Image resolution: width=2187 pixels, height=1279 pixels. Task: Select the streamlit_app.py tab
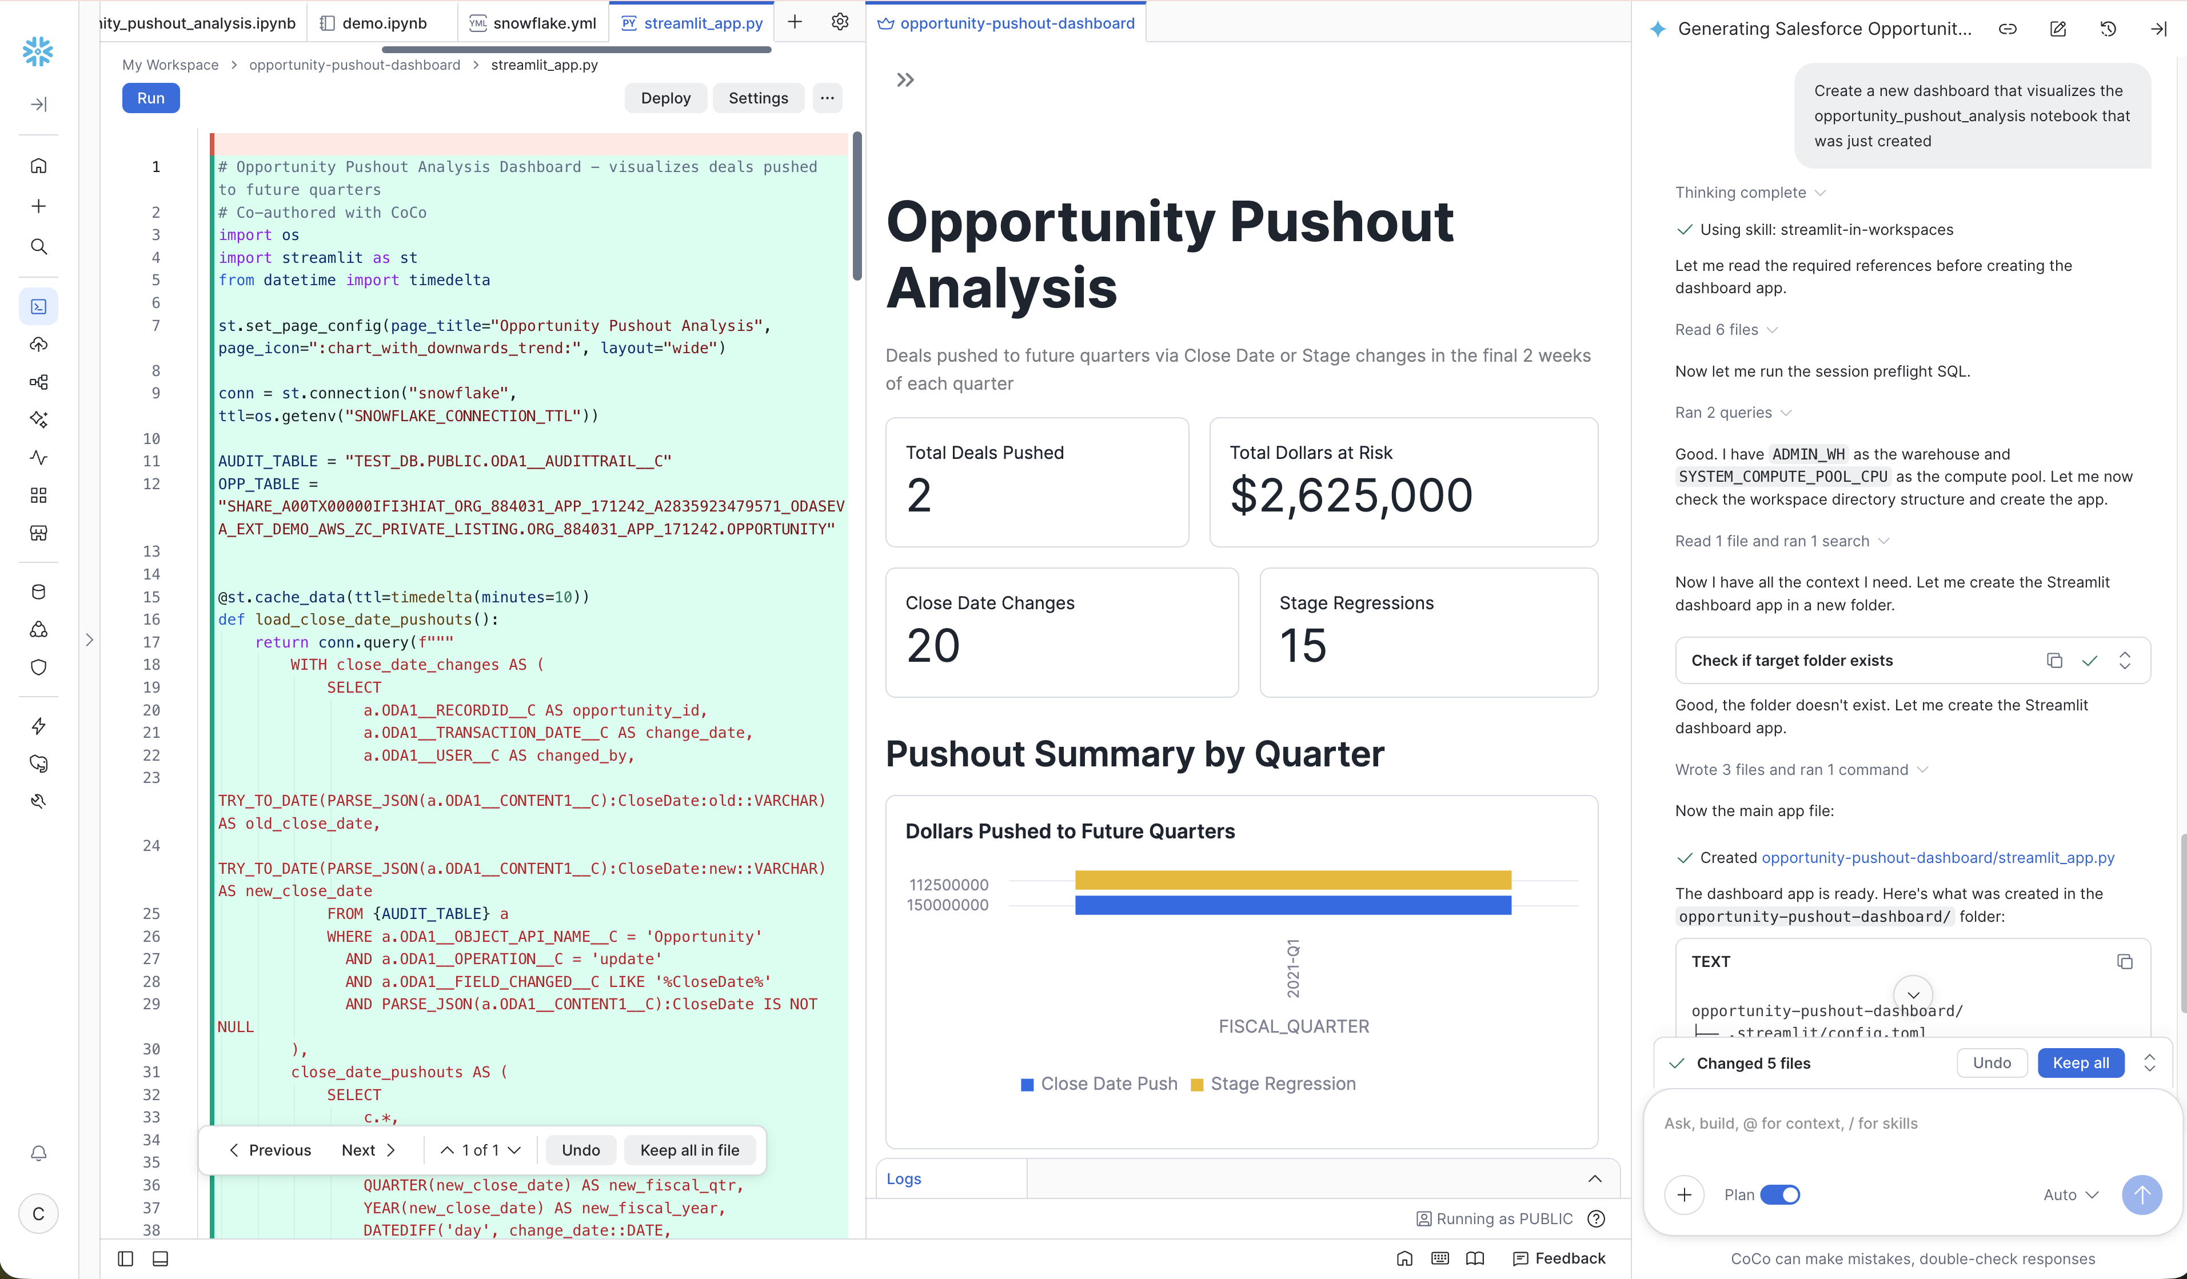tap(693, 22)
